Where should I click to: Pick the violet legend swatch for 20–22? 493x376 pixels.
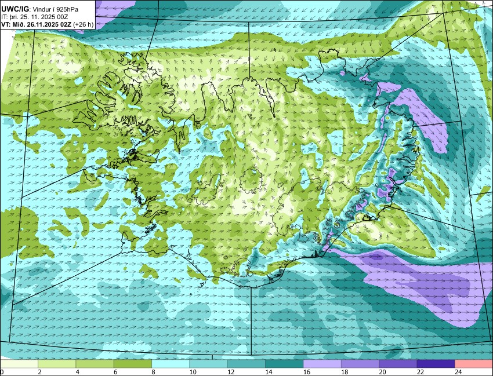click(398, 364)
